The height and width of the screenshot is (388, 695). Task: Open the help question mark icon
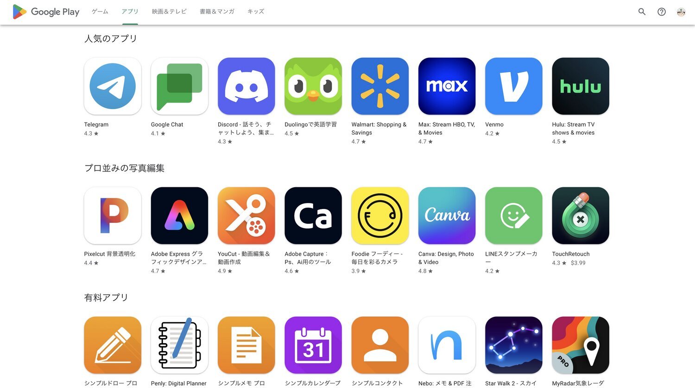point(662,12)
